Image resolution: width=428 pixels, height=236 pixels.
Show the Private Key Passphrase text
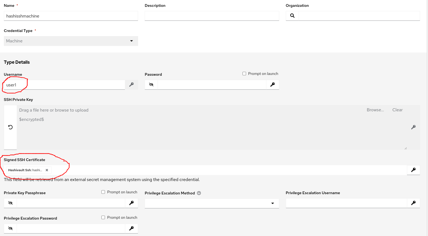[x=10, y=203]
